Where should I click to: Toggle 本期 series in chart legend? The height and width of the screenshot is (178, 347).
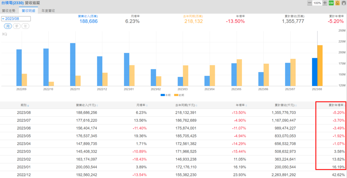[x=165, y=95]
